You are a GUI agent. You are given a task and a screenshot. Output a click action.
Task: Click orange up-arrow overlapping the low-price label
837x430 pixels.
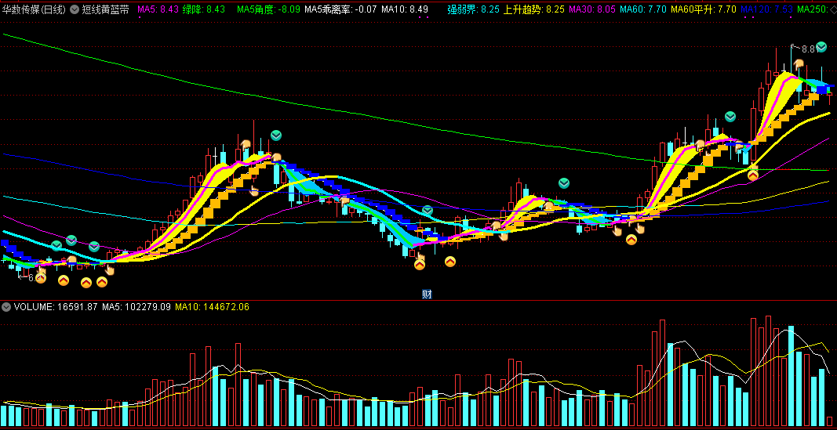click(41, 277)
